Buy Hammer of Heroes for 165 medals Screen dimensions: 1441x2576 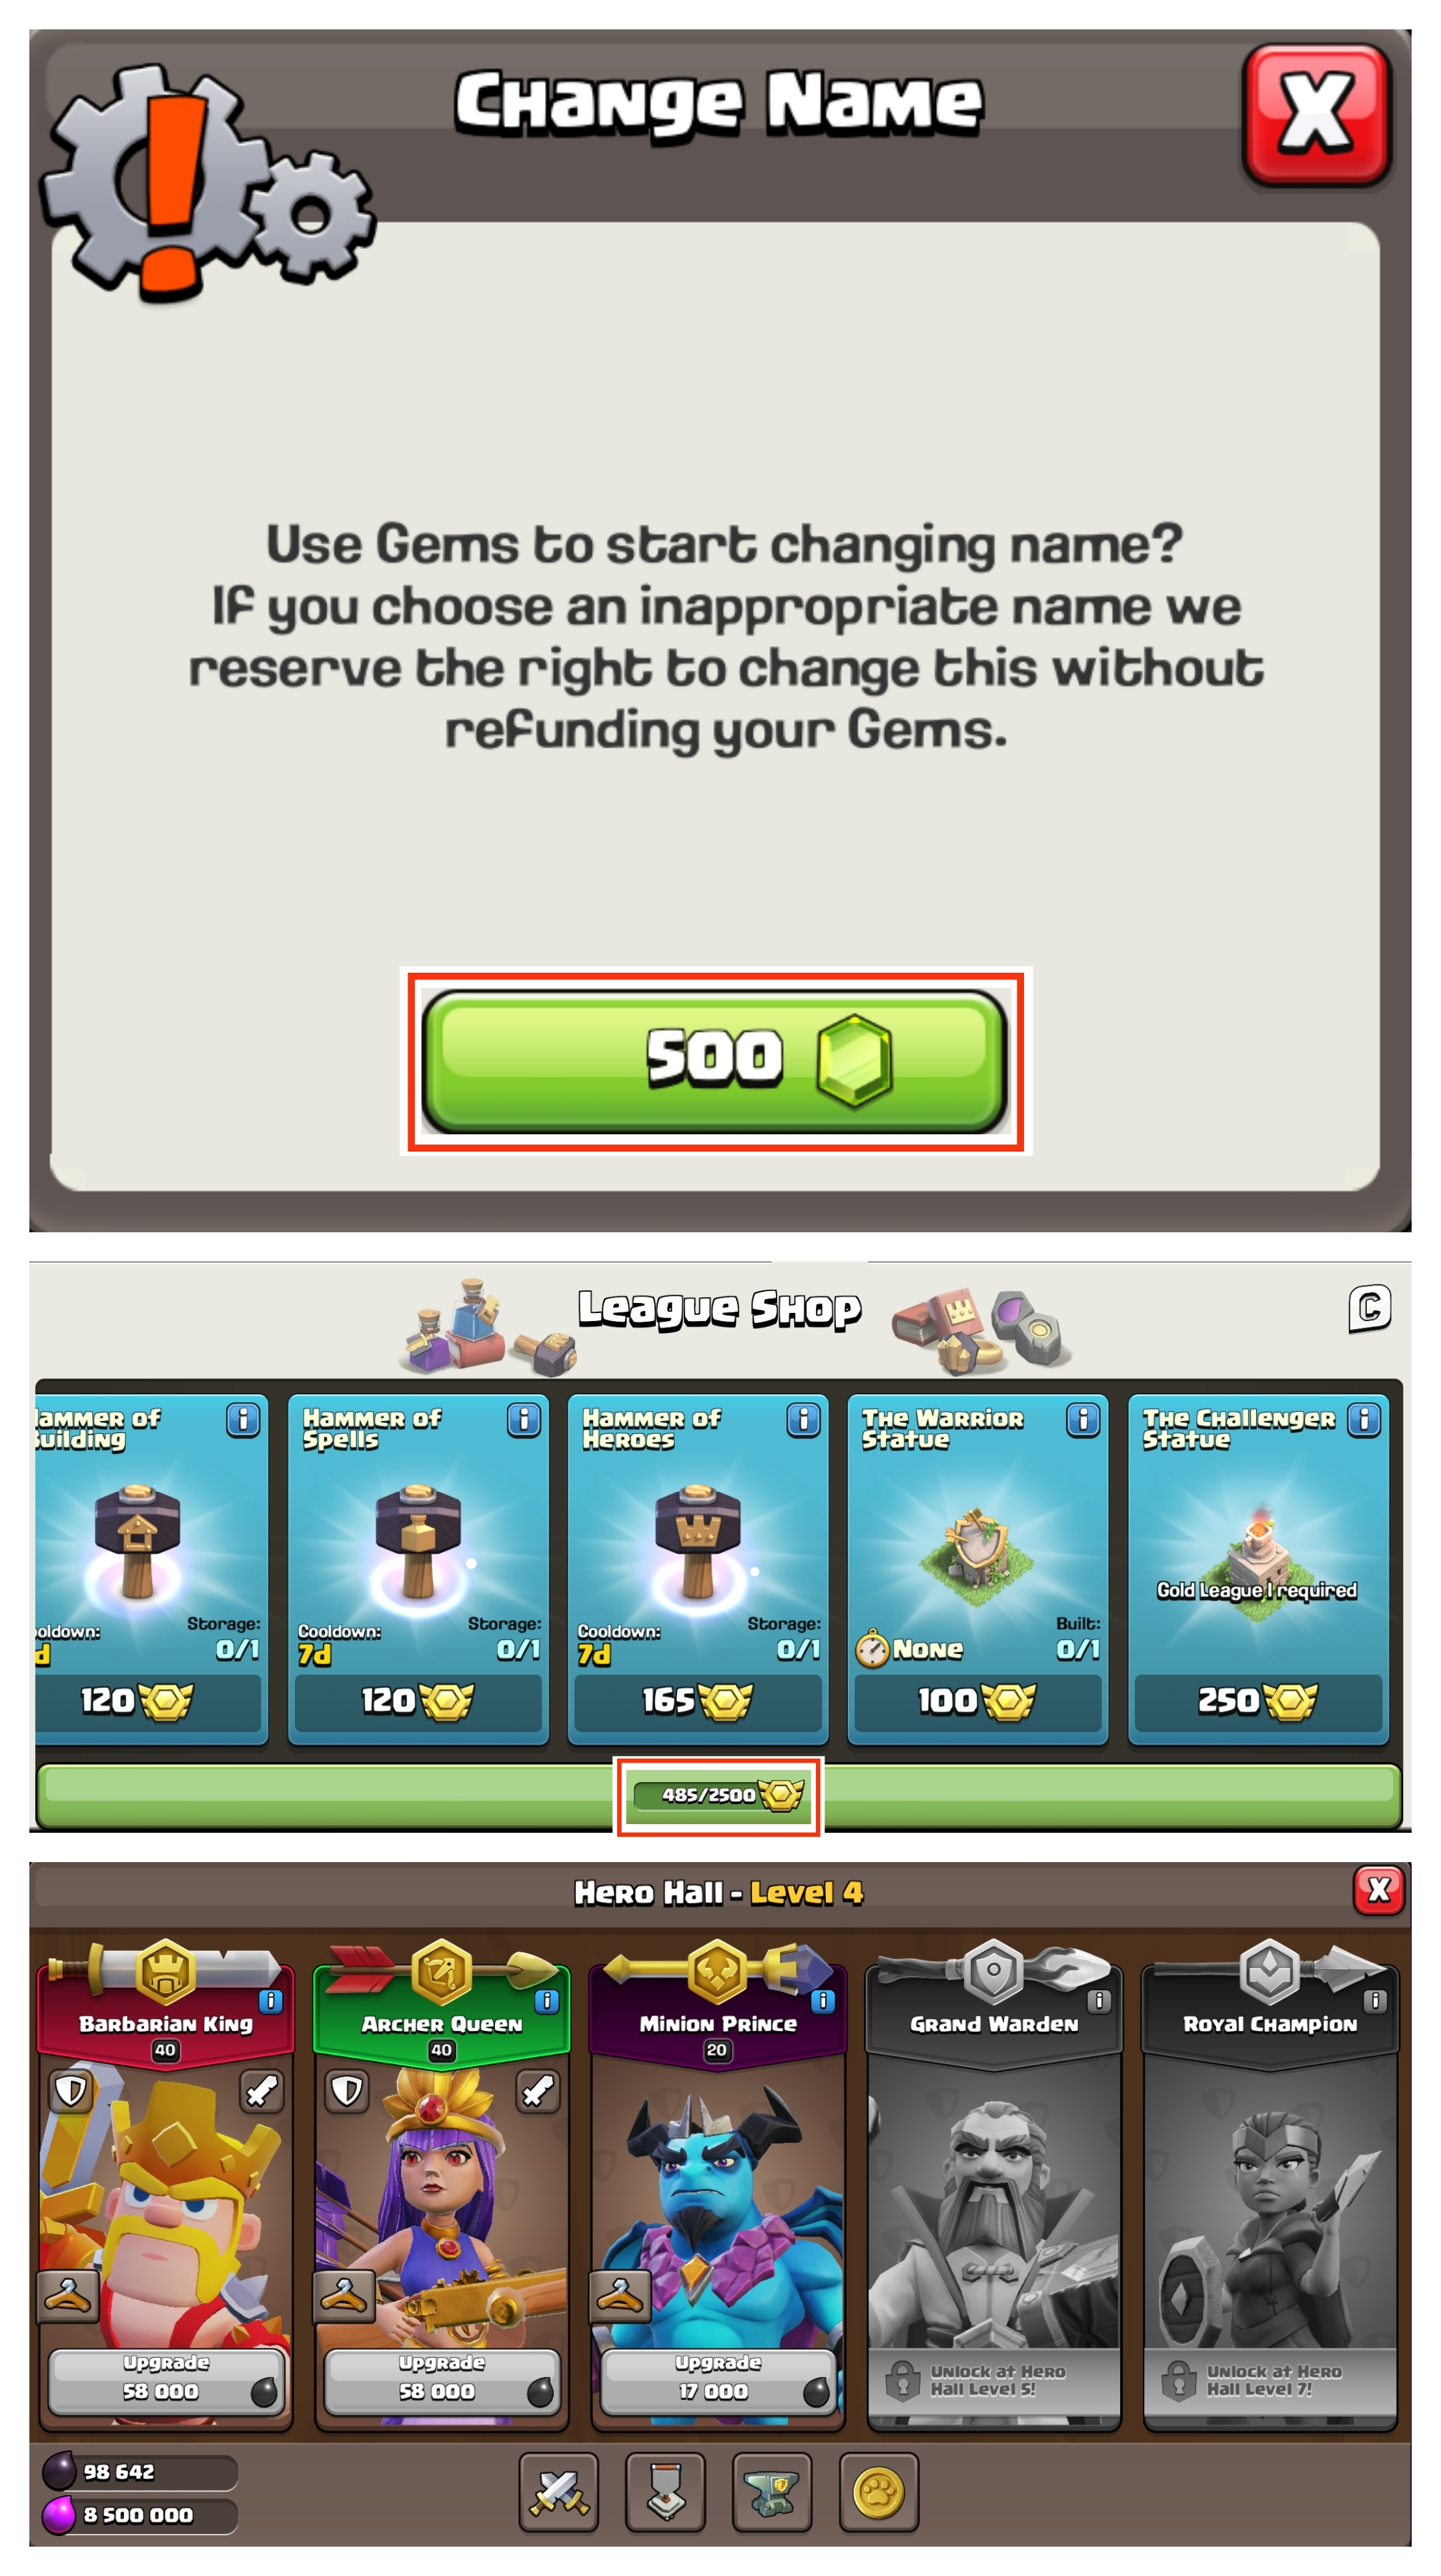(698, 1701)
